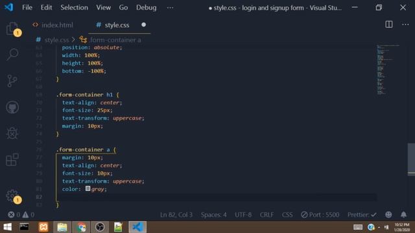Open the Go menu
Screen dimensions: 415x233
[123, 7]
